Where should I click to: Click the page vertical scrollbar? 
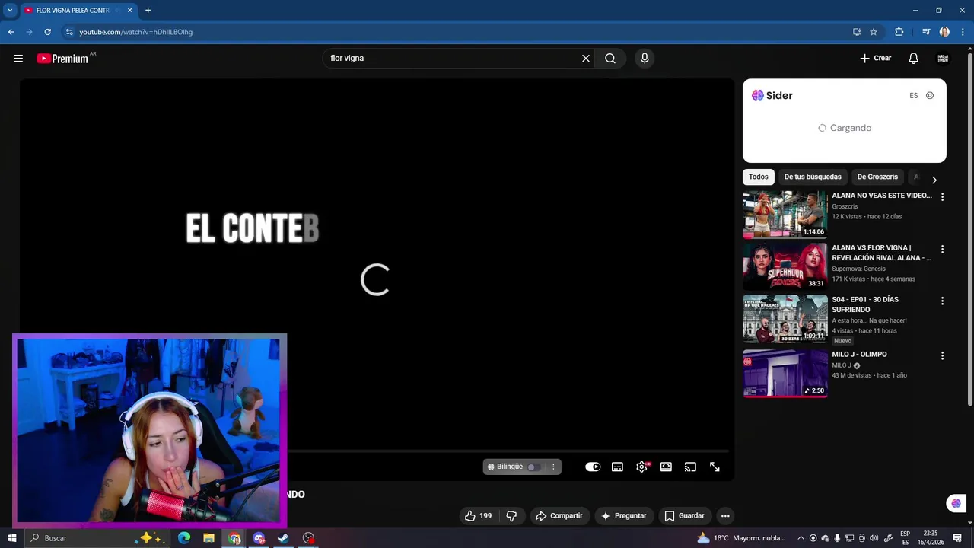coord(969,228)
